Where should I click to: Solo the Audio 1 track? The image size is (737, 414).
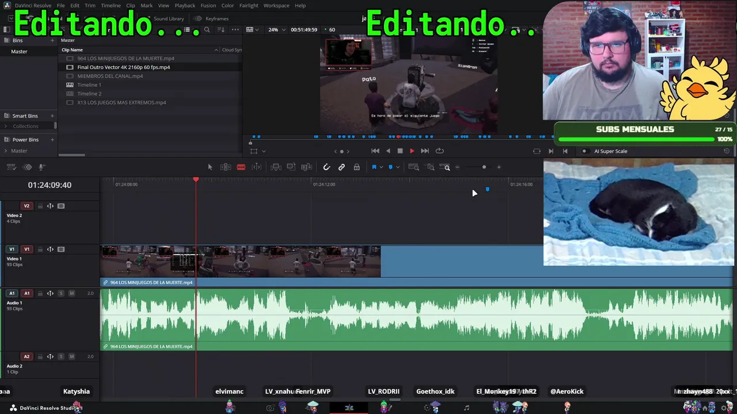pyautogui.click(x=61, y=293)
